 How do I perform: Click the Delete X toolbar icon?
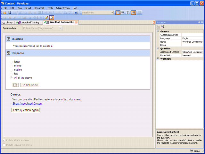pyautogui.click(x=35, y=13)
